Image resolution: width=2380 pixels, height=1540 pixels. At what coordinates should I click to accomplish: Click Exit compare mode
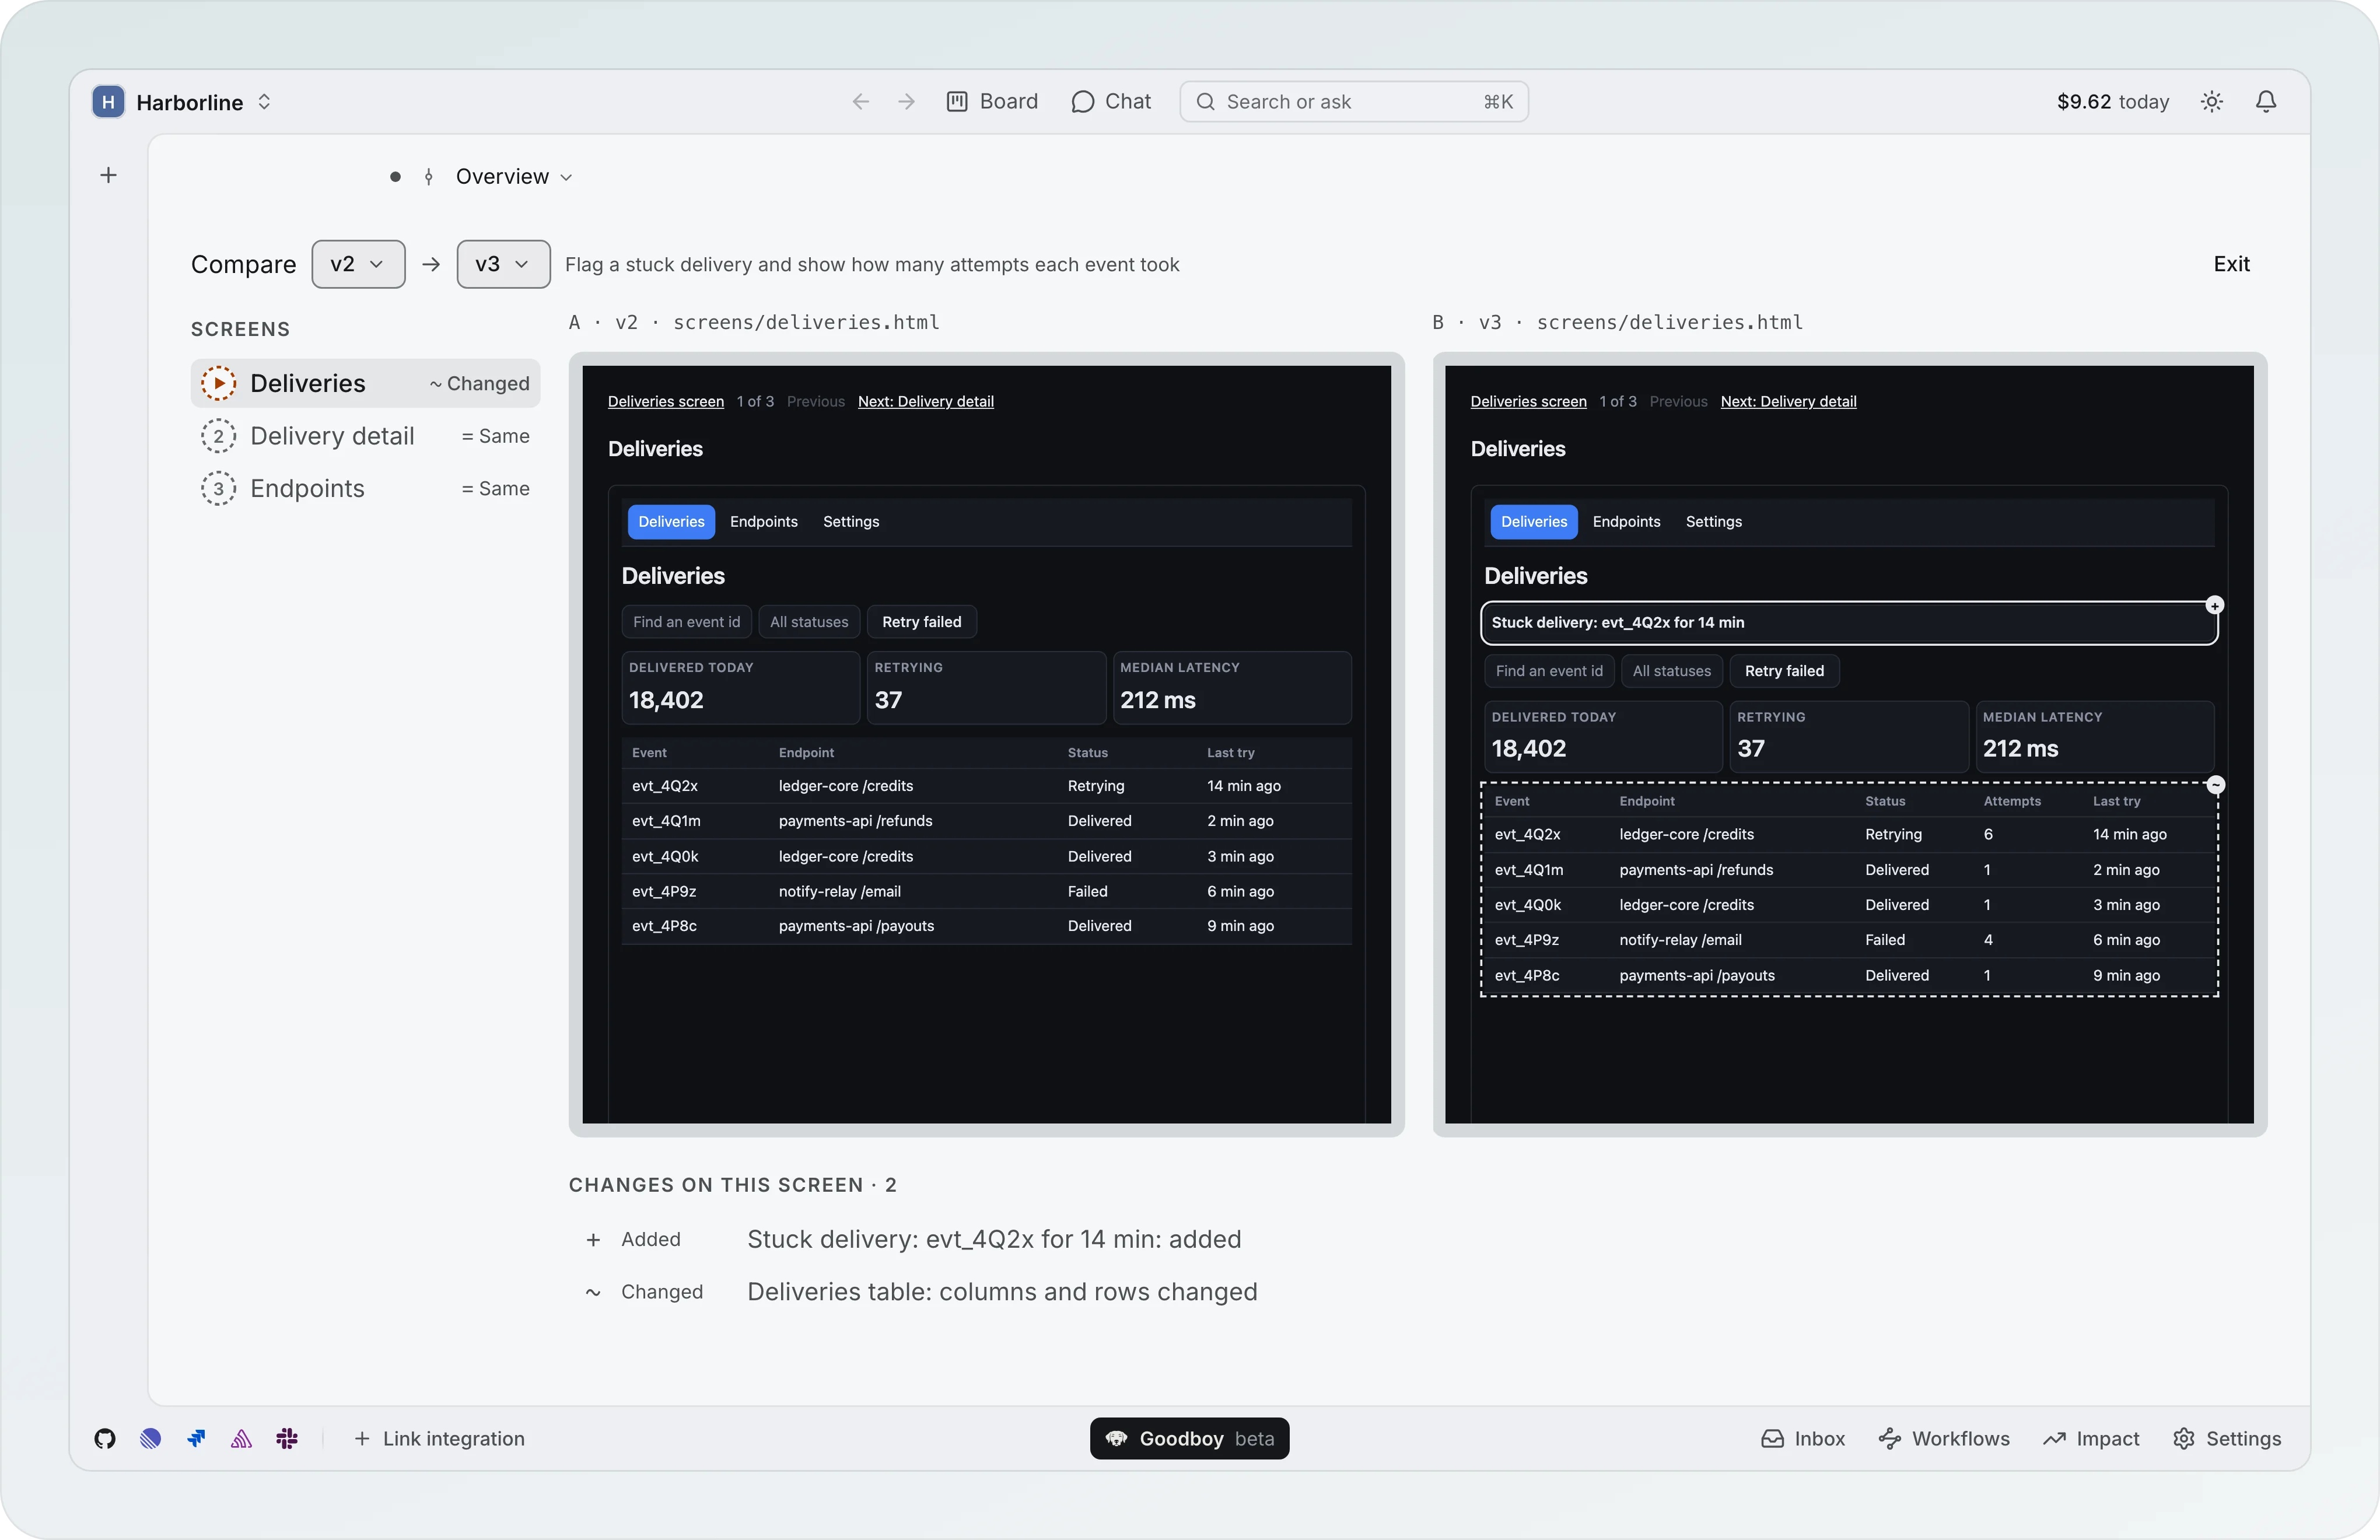click(2231, 264)
